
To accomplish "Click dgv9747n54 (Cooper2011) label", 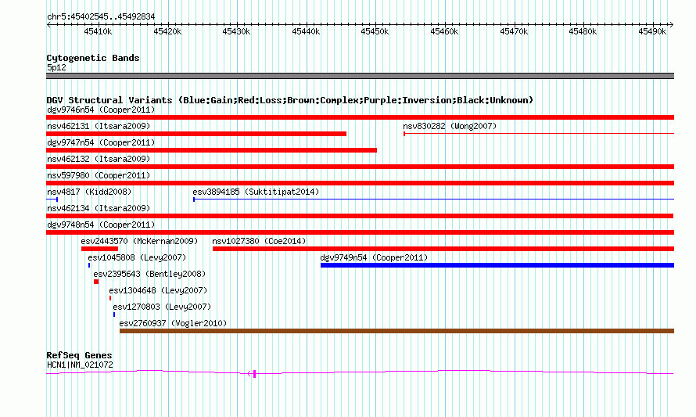I will [x=101, y=142].
